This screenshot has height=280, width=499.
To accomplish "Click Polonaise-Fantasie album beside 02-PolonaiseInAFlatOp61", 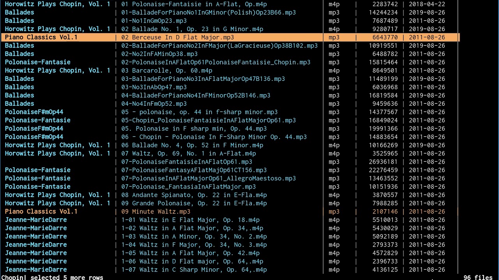I will pyautogui.click(x=38, y=62).
